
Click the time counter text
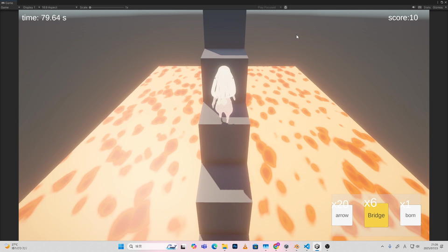point(44,18)
